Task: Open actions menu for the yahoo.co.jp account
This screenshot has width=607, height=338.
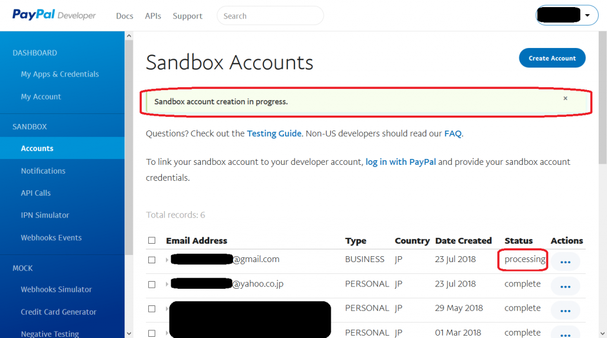Action: [x=565, y=286]
